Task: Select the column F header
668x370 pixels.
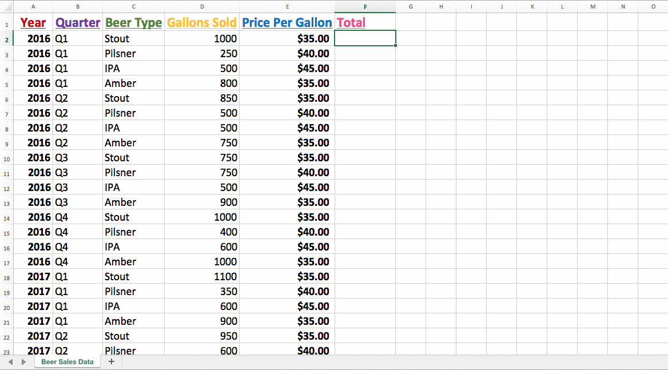Action: [365, 6]
